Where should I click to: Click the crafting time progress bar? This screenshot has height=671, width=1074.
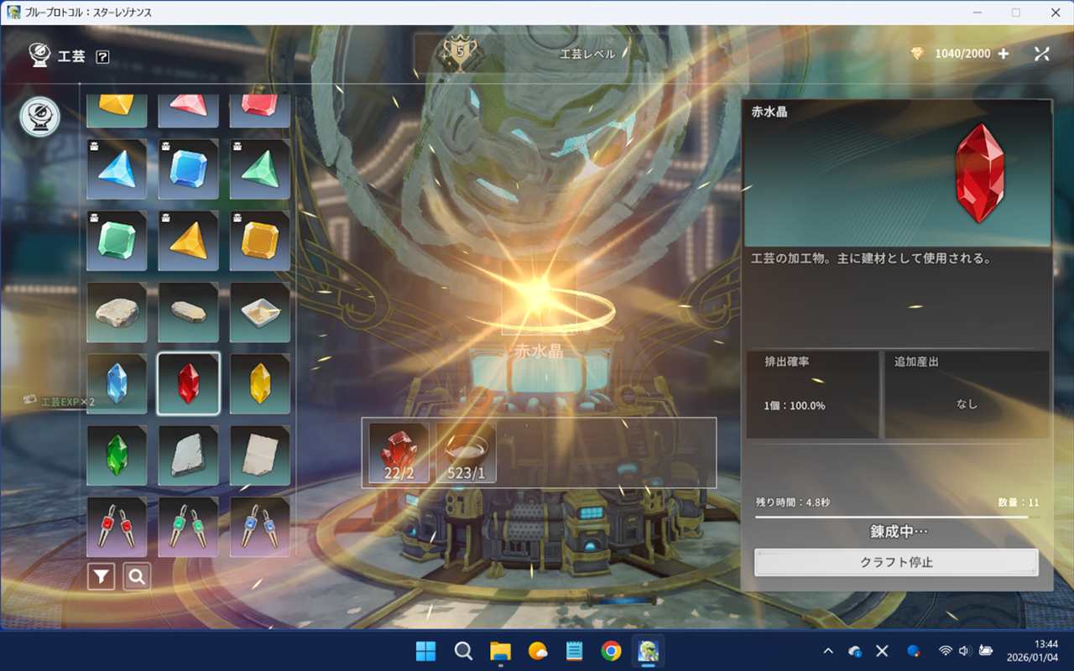896,518
